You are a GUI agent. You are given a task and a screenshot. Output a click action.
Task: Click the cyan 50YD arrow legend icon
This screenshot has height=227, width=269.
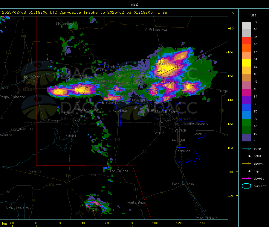coord(246,149)
